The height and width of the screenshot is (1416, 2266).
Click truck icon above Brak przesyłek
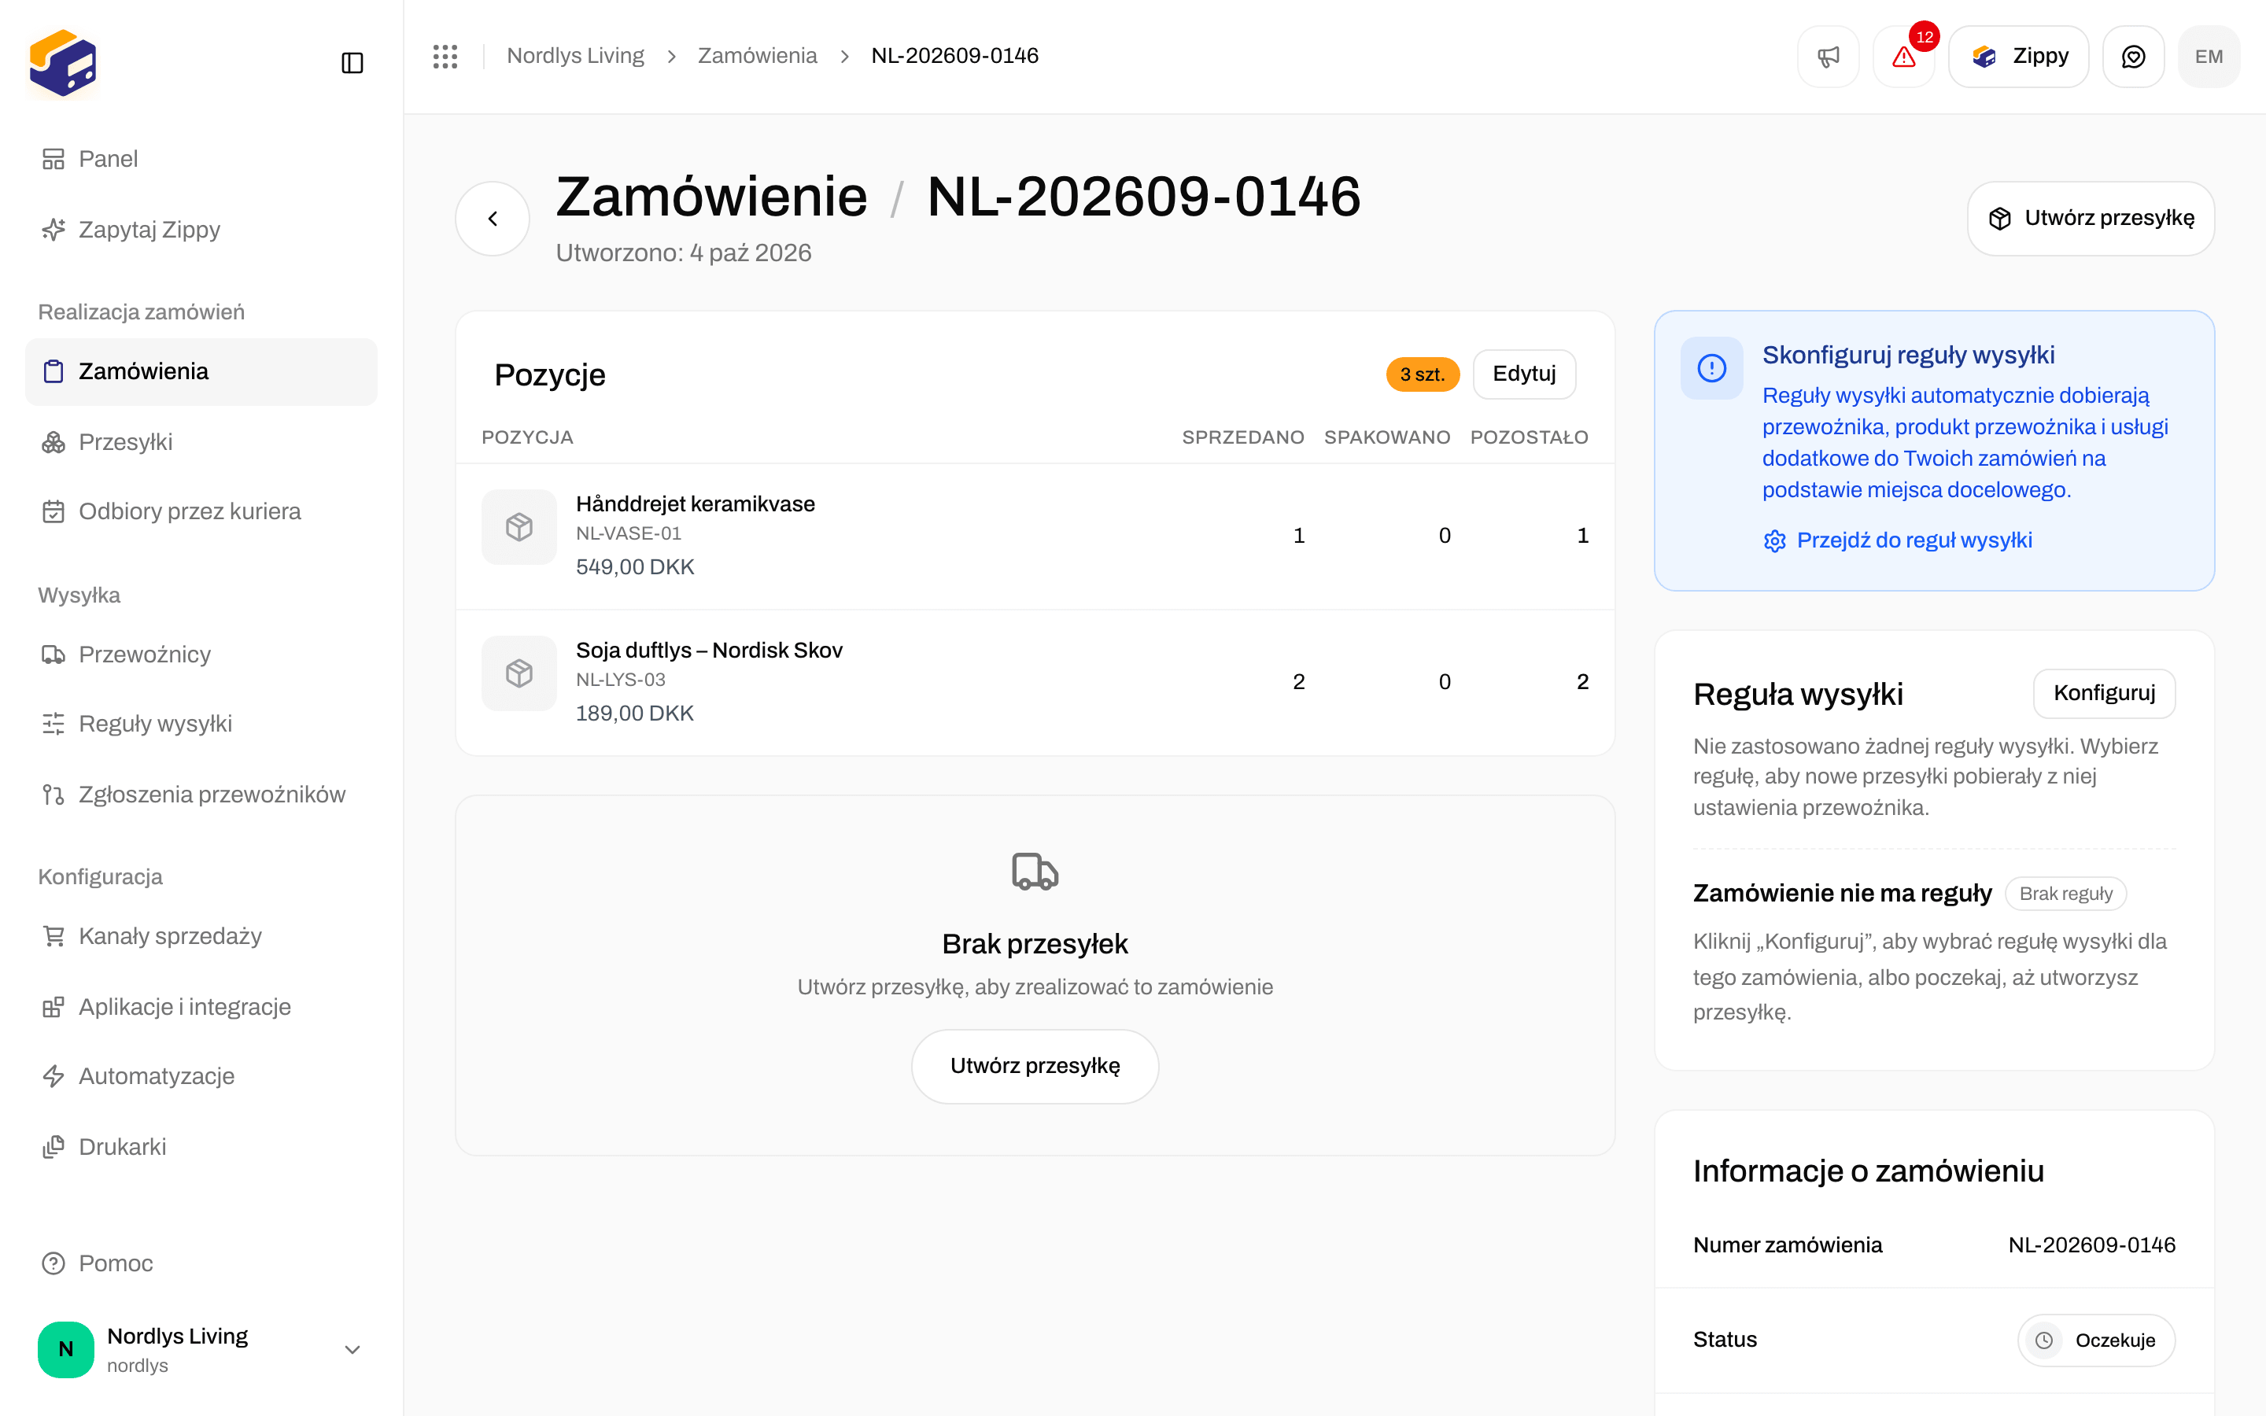click(x=1035, y=871)
